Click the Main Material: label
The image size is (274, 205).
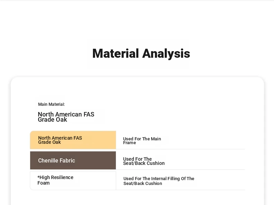51,104
